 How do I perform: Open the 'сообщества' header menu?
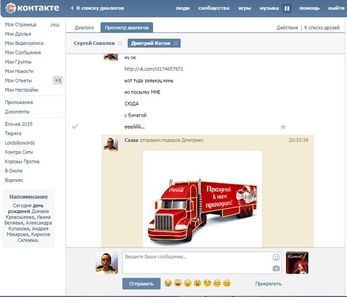[214, 8]
